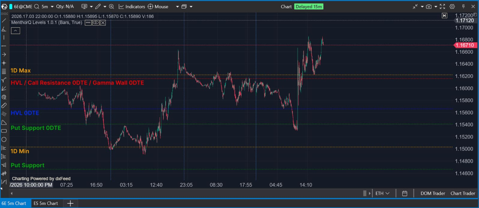Click the cyan link color indicator
479x208 pixels.
click(x=11, y=6)
